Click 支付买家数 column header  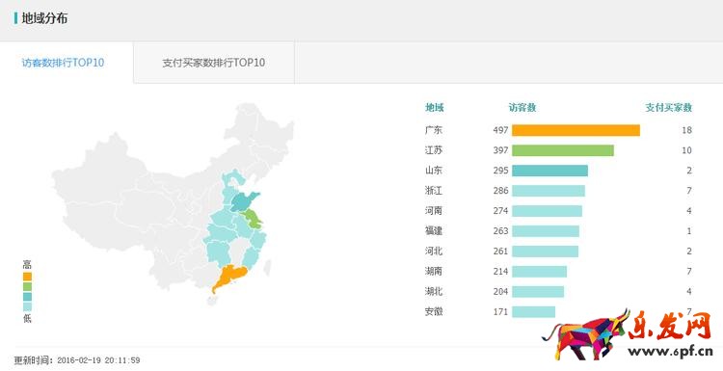pos(669,108)
